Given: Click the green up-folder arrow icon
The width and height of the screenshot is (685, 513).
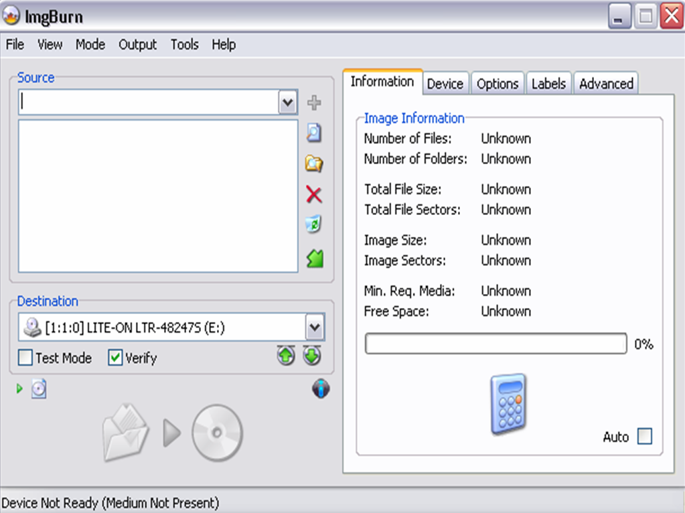Looking at the screenshot, I should [315, 259].
